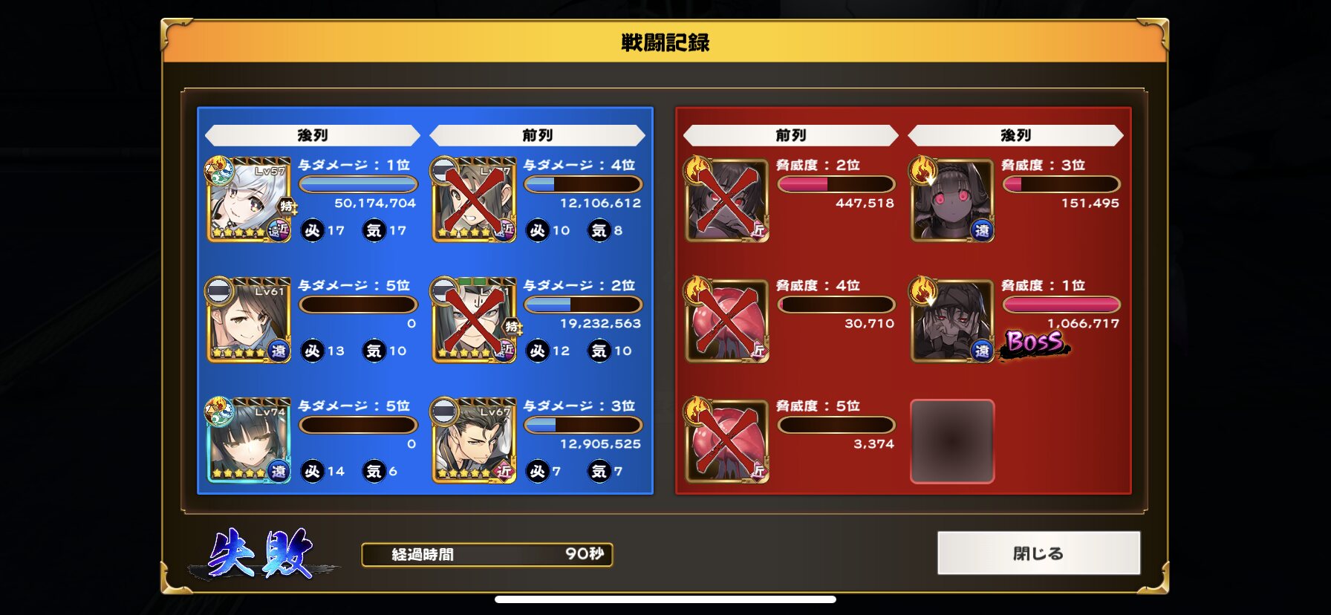Click the 気 icon showing 17
Viewport: 1331px width, 615px height.
[374, 230]
